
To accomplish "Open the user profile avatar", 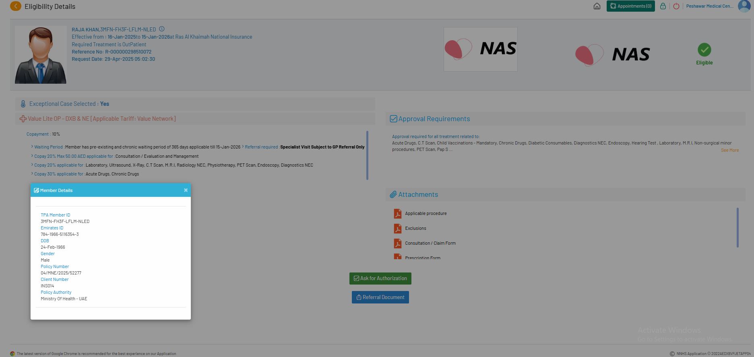I will 744,6.
